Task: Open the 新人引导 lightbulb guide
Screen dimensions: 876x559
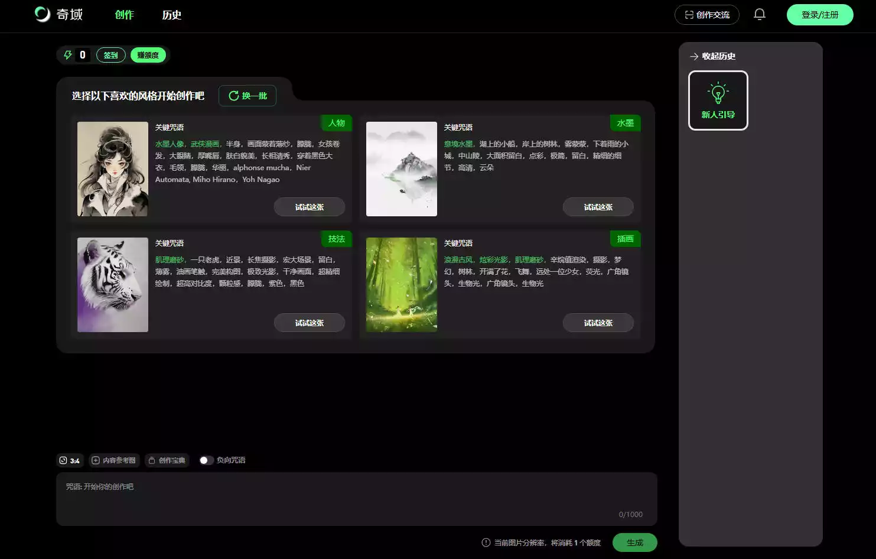Action: point(718,100)
